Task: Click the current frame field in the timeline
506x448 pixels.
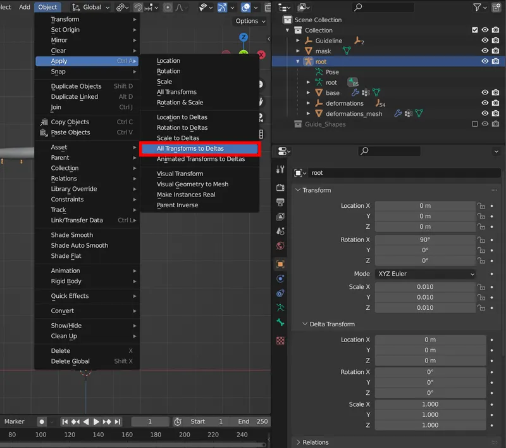Action: point(150,421)
